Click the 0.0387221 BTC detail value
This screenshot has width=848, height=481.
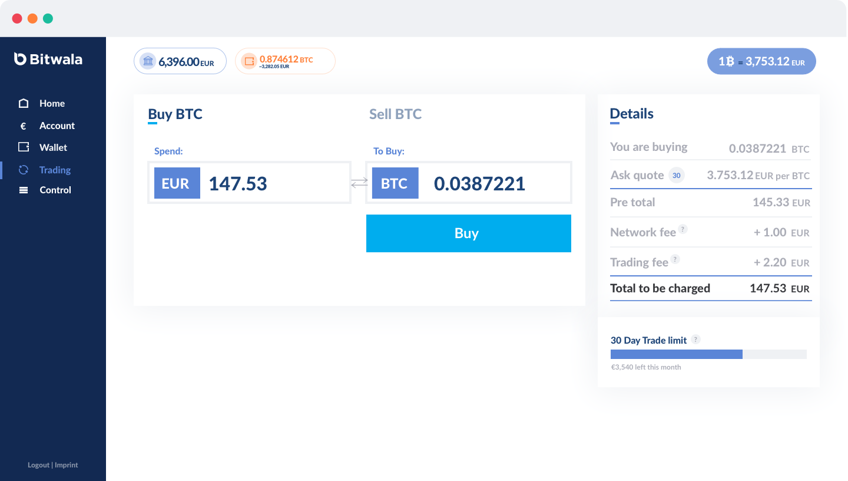(x=769, y=149)
